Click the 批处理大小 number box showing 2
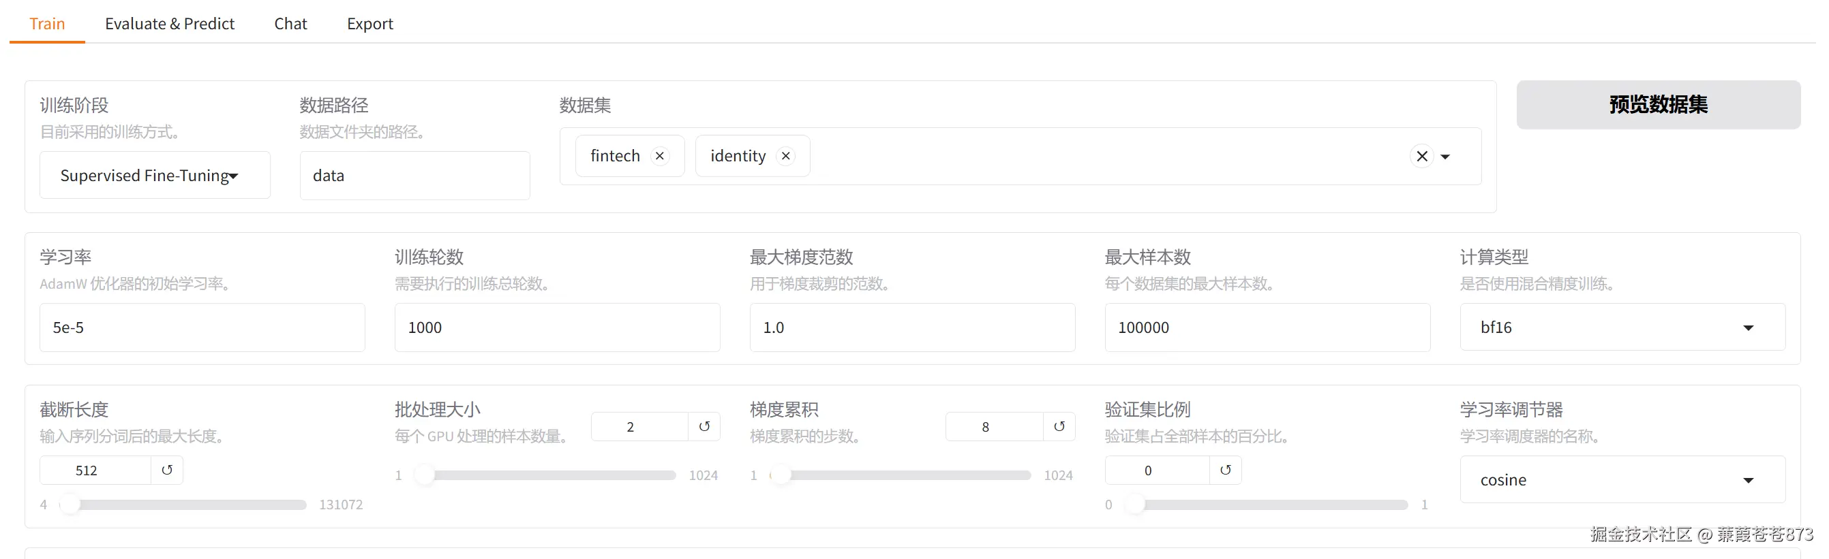This screenshot has width=1829, height=559. coord(639,426)
